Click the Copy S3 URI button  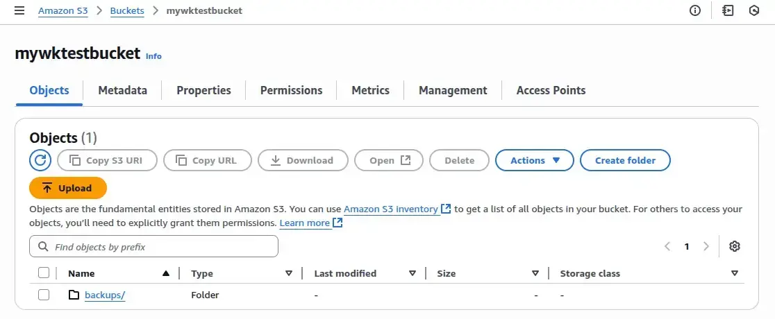107,160
